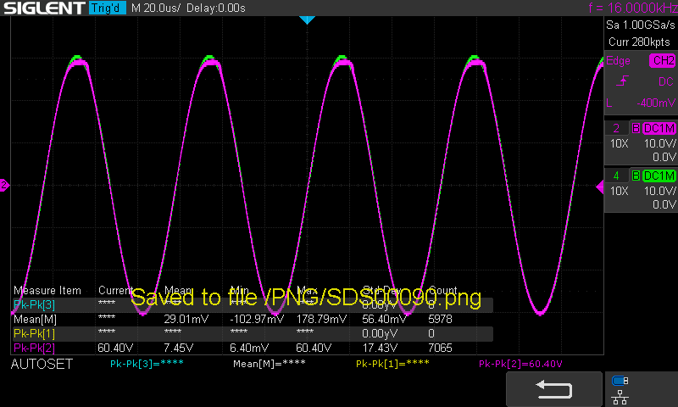Click the 17.43V std-dev value cell
Viewport: 678px width, 407px height.
pyautogui.click(x=380, y=348)
